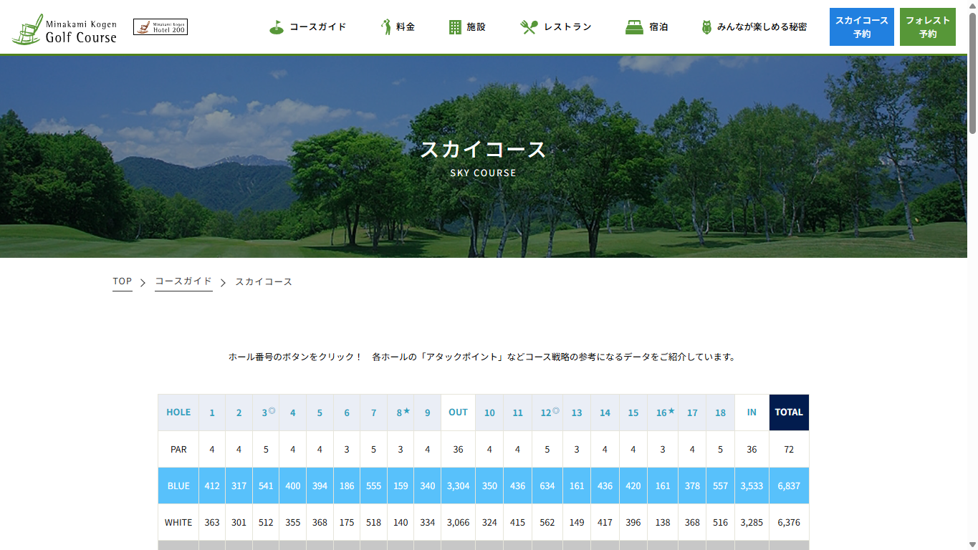Screen dimensions: 978x550
Task: Click the BLUE tee total 6,837
Action: click(789, 486)
